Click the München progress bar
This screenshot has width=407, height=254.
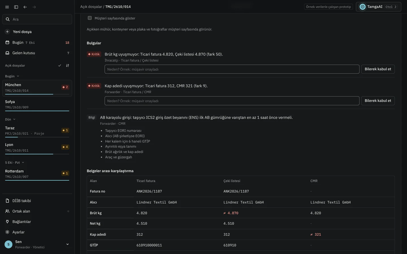37,94
